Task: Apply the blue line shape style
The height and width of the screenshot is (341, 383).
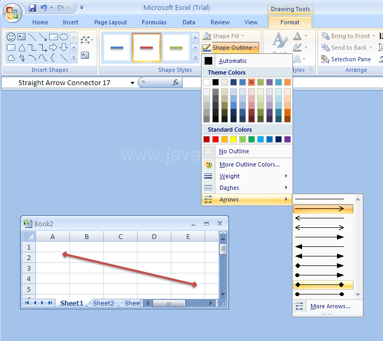Action: (x=117, y=48)
